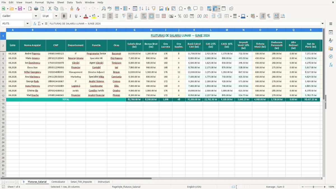Open the Data menu
336x189 pixels.
click(x=70, y=2)
